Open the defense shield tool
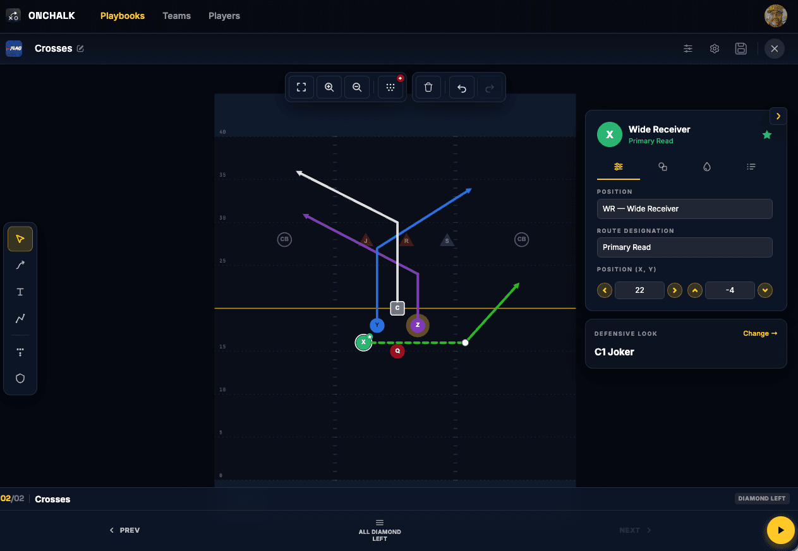Screen dimensions: 798x551 point(20,378)
